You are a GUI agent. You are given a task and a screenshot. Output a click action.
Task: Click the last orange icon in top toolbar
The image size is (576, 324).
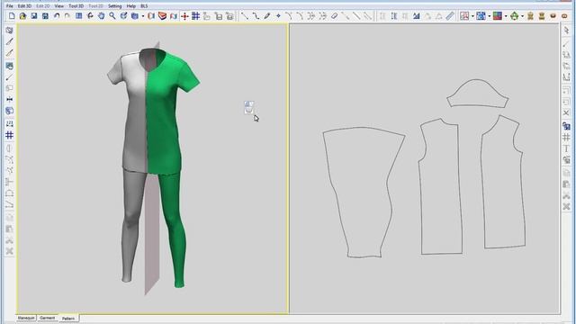[564, 16]
